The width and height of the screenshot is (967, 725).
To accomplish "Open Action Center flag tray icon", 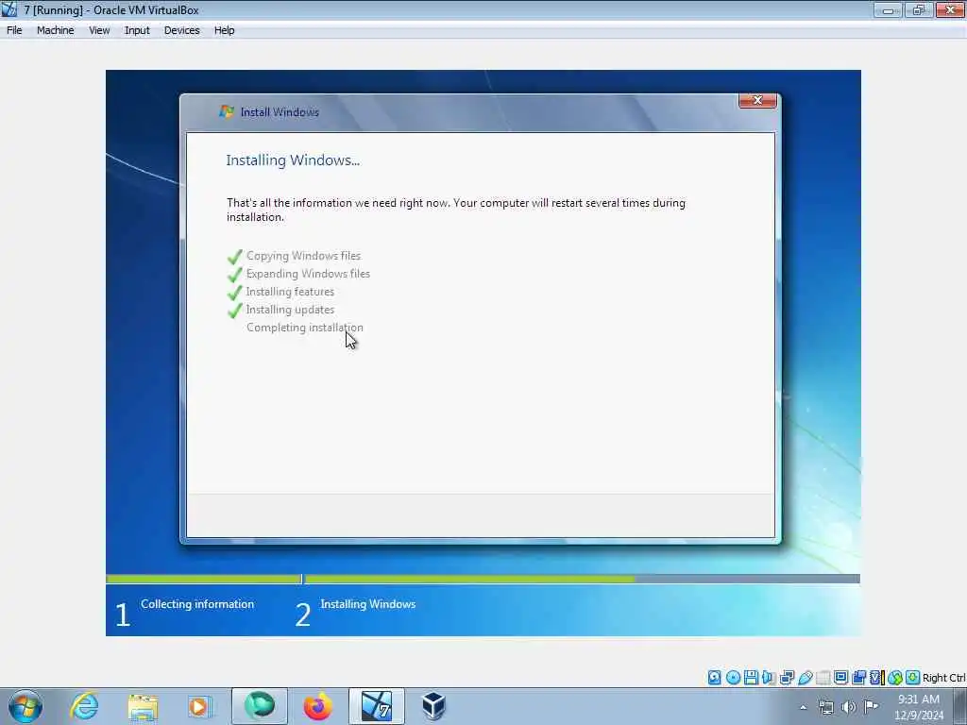I will 871,706.
